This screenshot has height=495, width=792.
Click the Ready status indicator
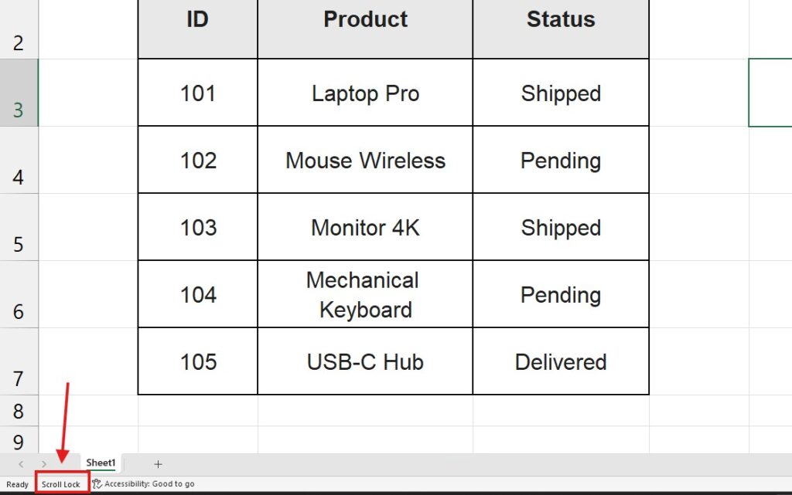click(x=17, y=483)
